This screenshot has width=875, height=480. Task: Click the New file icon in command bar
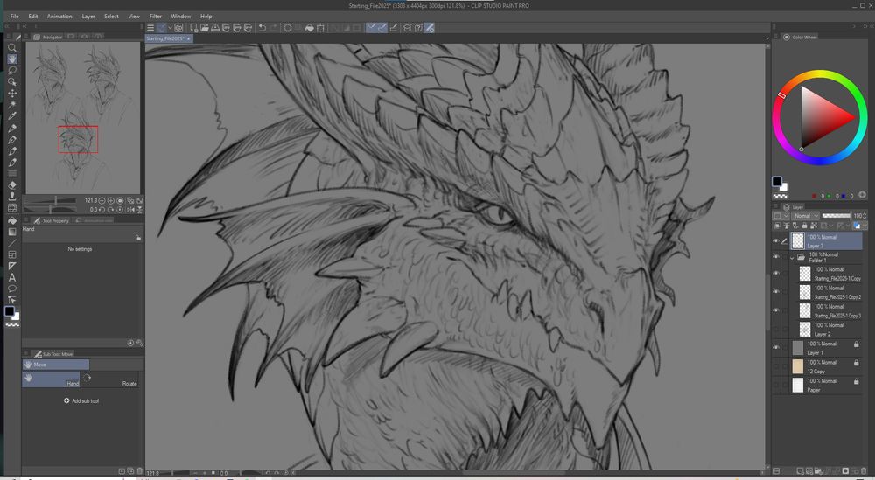(193, 28)
